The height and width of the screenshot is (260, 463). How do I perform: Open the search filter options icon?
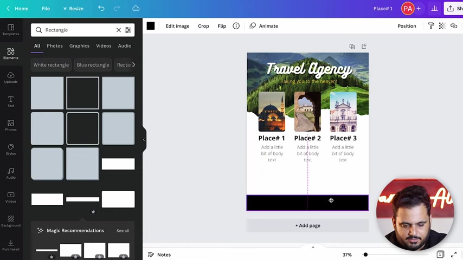(128, 30)
